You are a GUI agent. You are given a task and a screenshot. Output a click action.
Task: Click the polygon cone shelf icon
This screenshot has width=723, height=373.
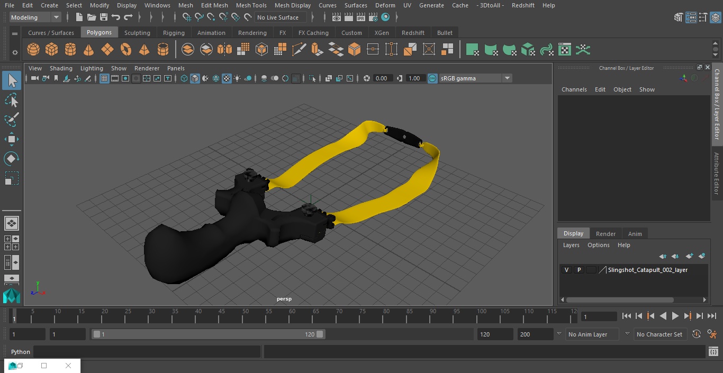[89, 50]
